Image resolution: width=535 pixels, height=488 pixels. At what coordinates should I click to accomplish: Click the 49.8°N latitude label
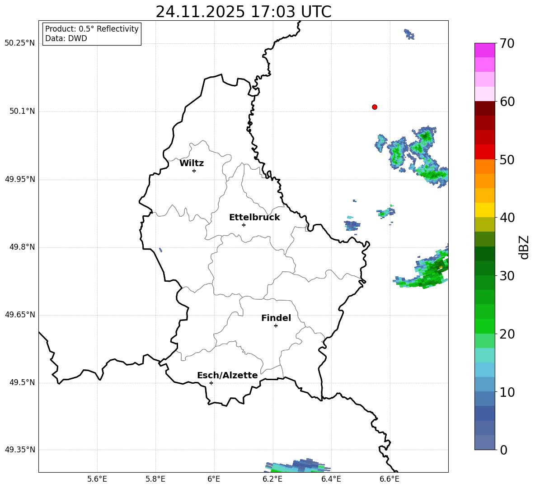[x=22, y=247]
